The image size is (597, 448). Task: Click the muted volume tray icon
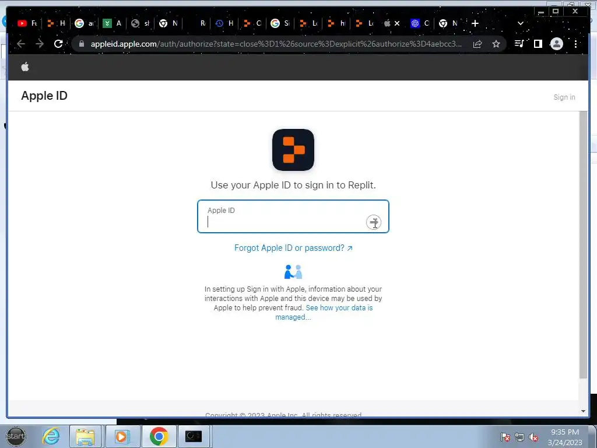pos(534,437)
